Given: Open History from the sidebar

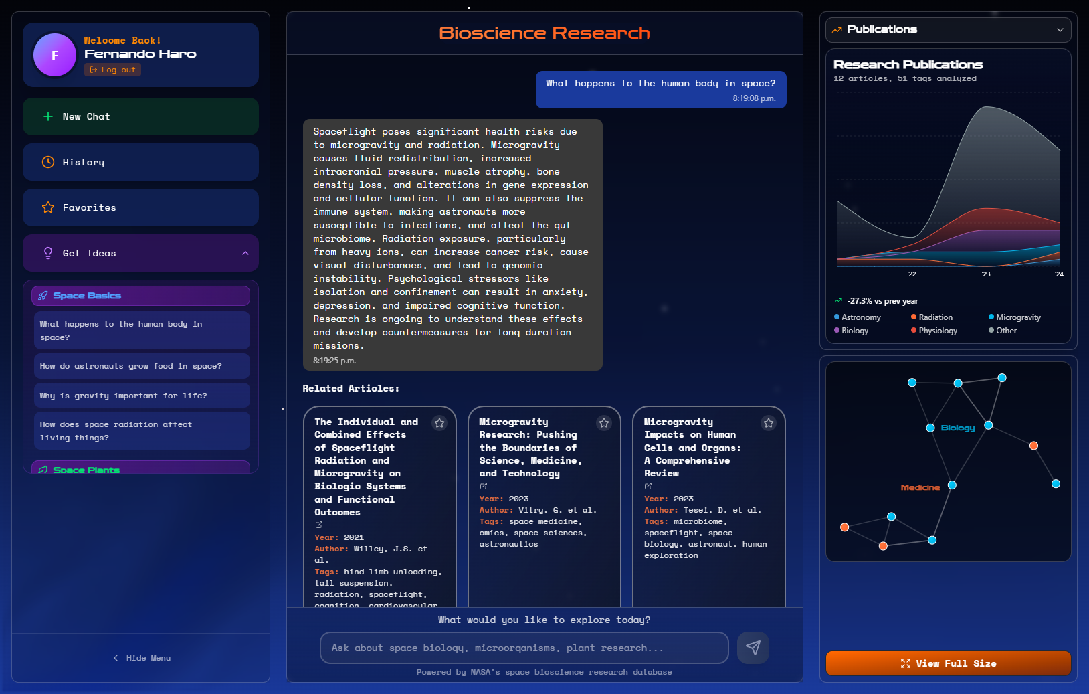Looking at the screenshot, I should [x=140, y=162].
